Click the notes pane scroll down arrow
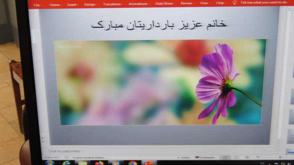 278,153
